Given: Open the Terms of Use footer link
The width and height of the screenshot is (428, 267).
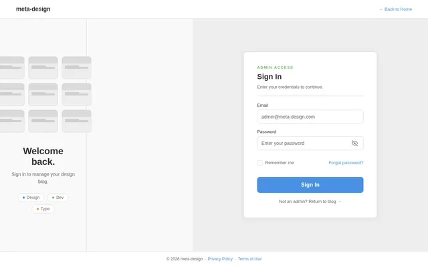Looking at the screenshot, I should click(x=249, y=258).
